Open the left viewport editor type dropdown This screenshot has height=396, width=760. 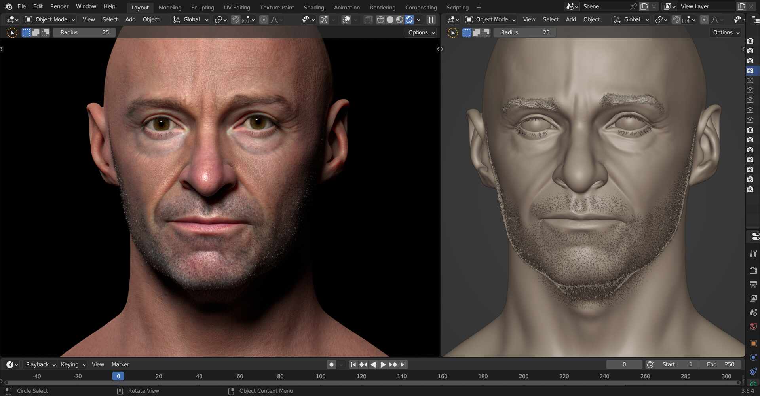12,19
